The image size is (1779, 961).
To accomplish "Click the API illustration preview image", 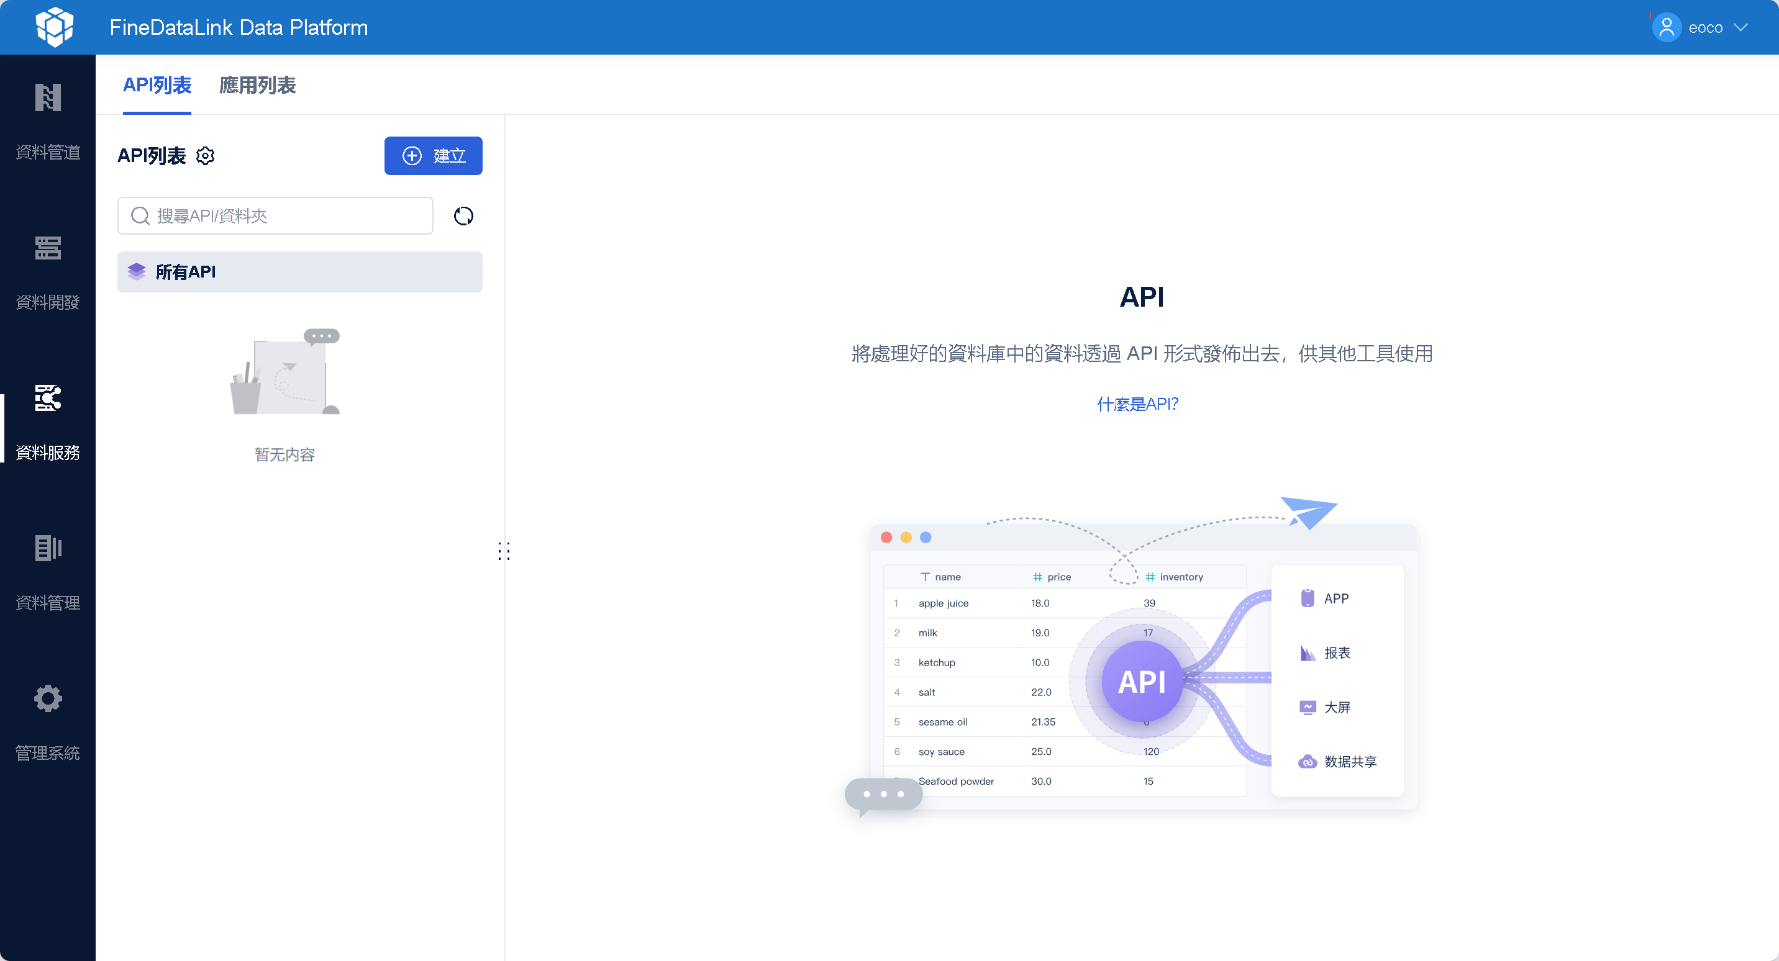I will pos(1141,663).
